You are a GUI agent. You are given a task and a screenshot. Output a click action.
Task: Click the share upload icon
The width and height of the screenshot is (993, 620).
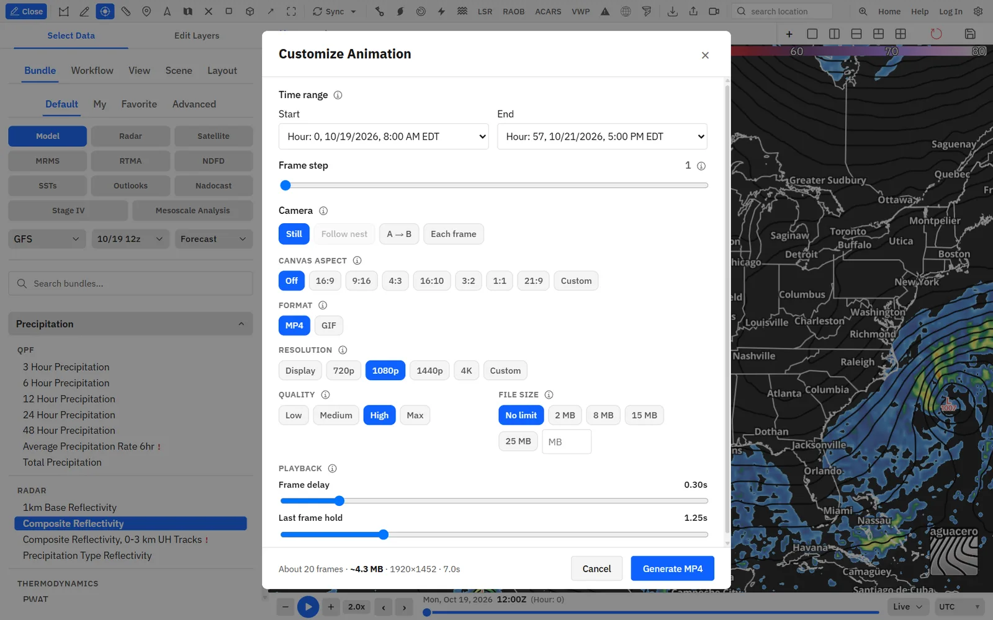693,11
